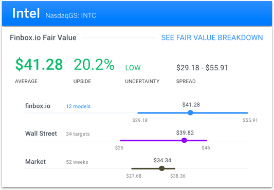Select the Intel company title
The height and width of the screenshot is (190, 274).
click(26, 13)
